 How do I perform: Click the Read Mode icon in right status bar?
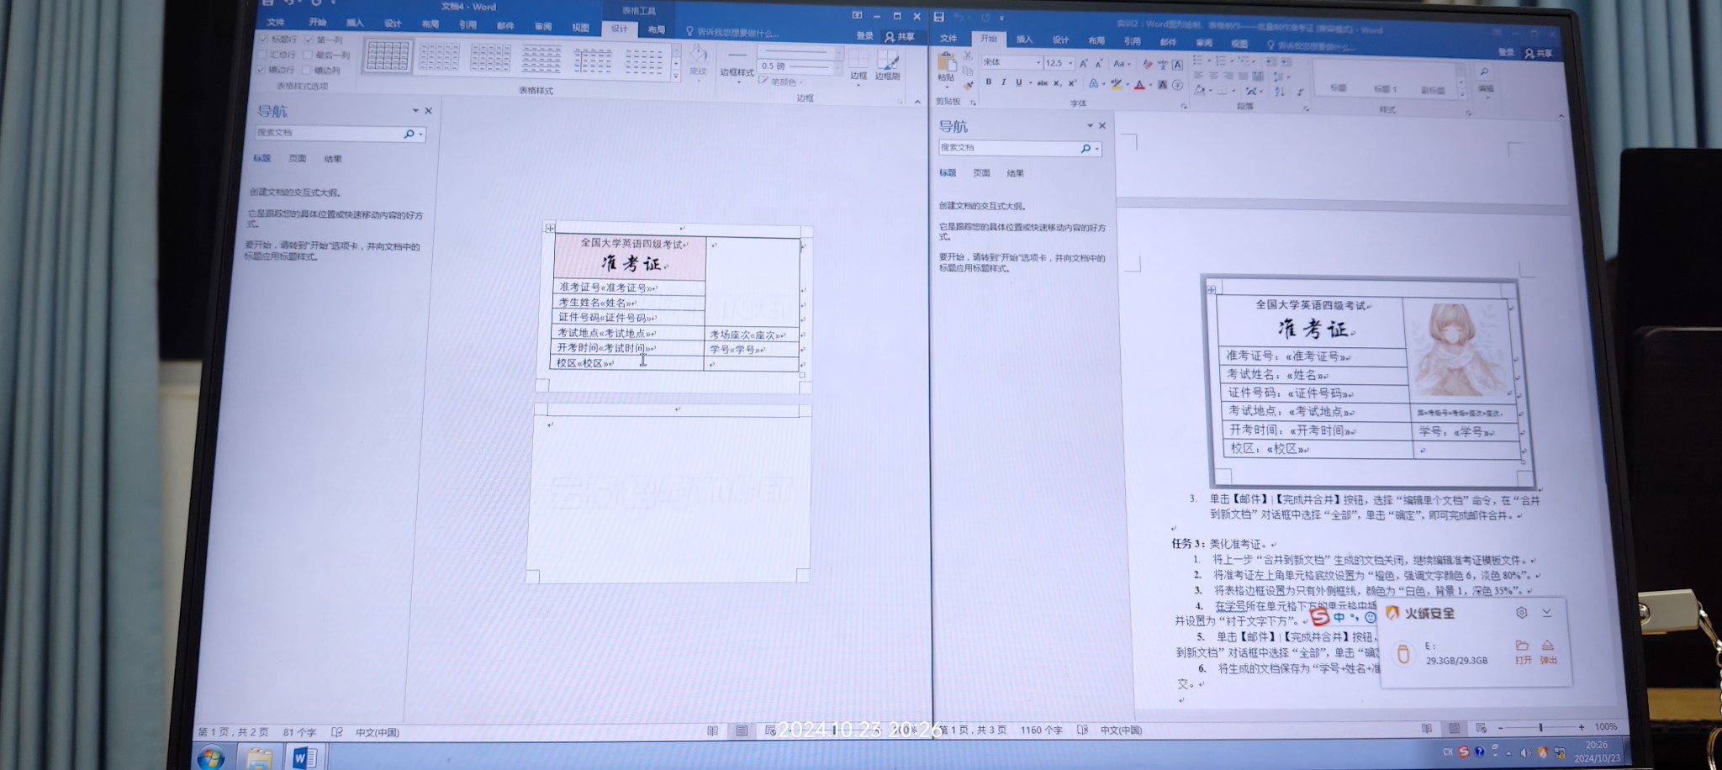pos(1427,728)
